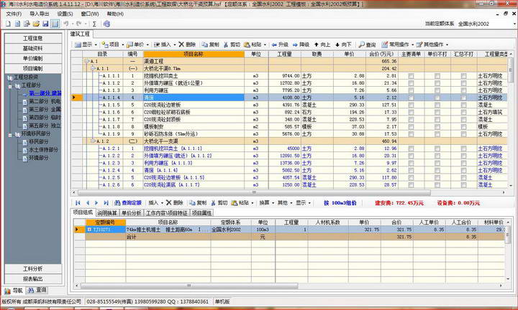Screen dimensions: 518x310
Task: Switch to the 单价分析 tab
Action: click(132, 213)
